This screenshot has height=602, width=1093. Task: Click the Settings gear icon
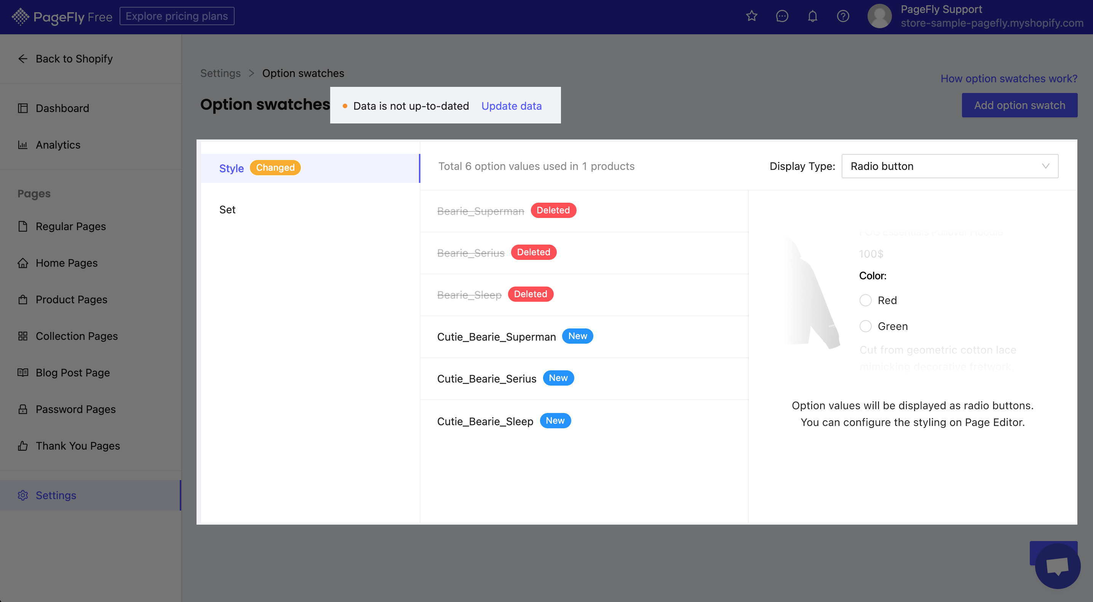(x=23, y=495)
